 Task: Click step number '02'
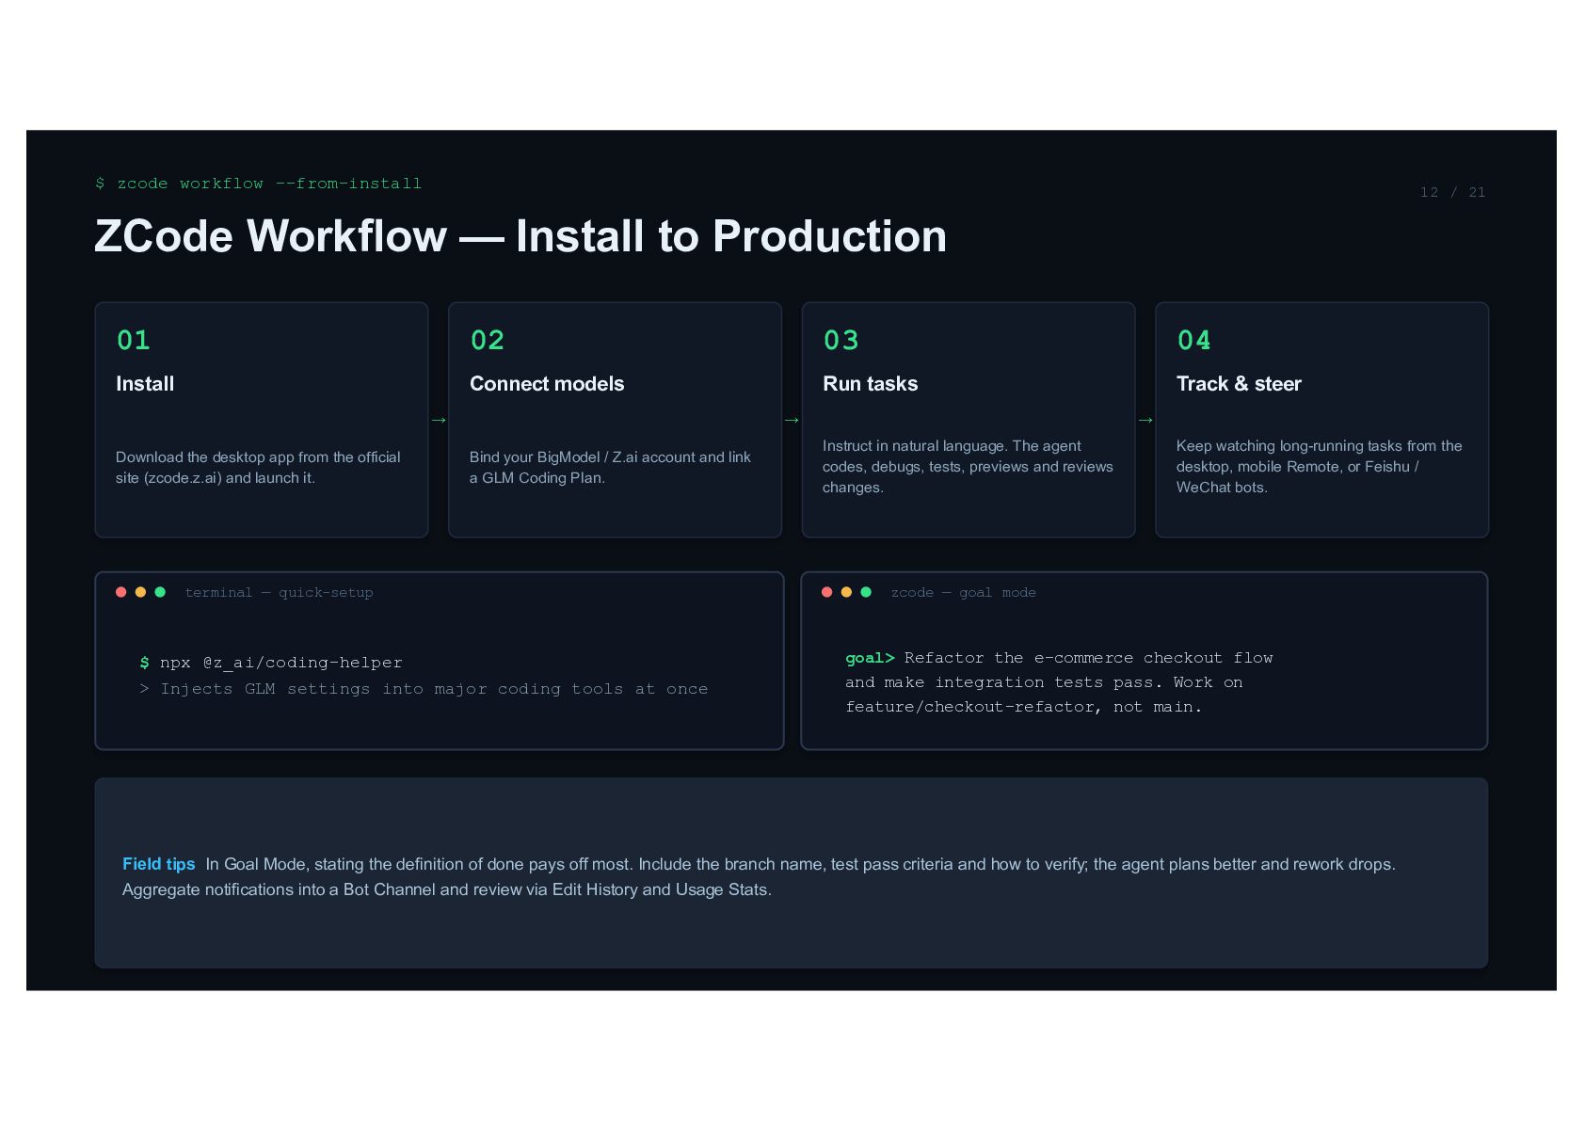tap(488, 340)
